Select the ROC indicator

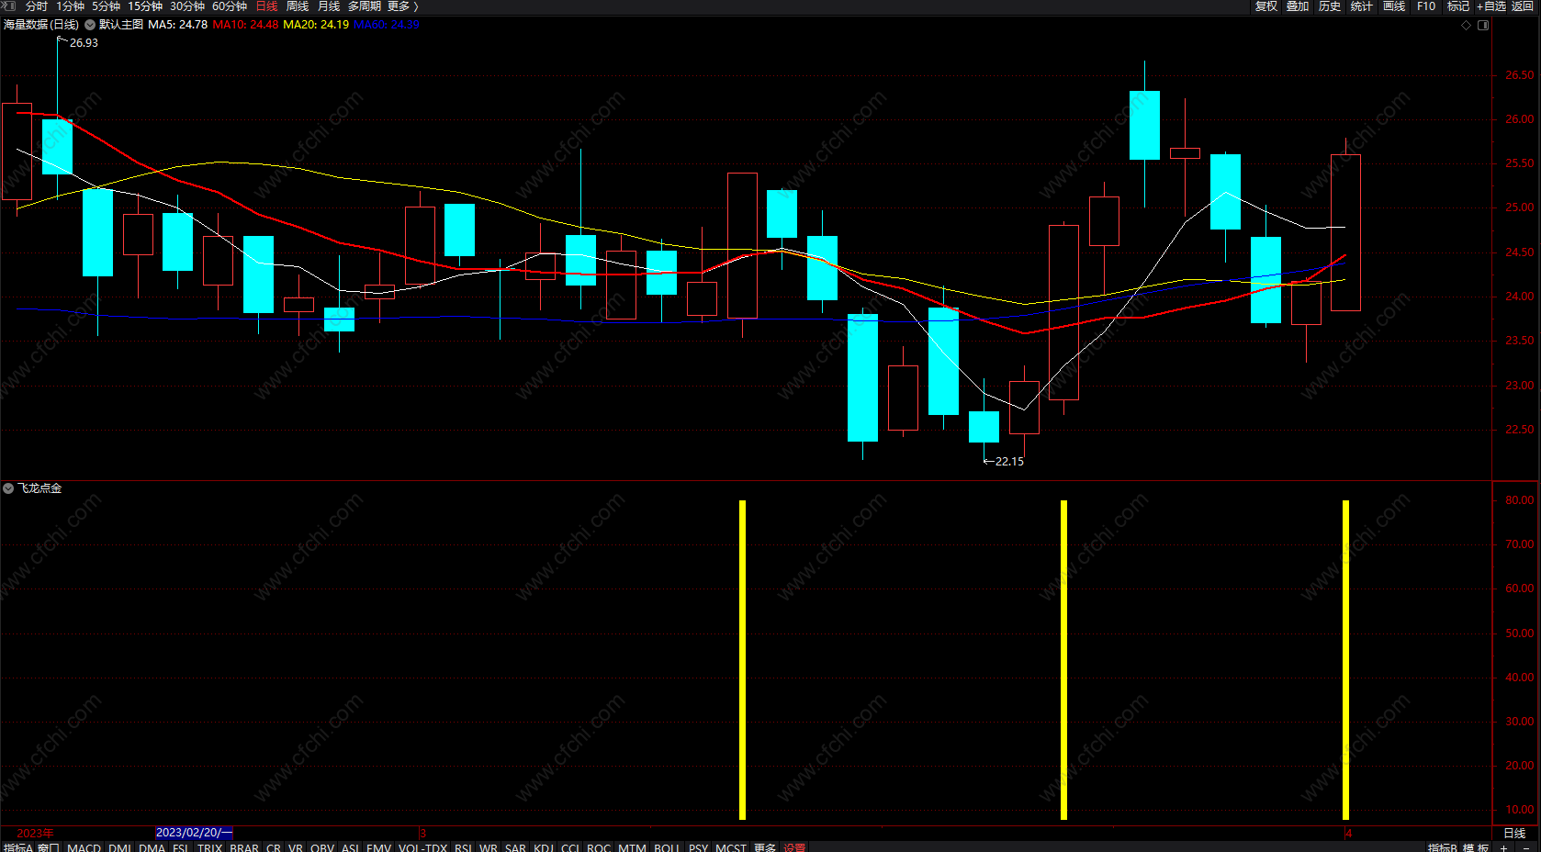[x=599, y=847]
